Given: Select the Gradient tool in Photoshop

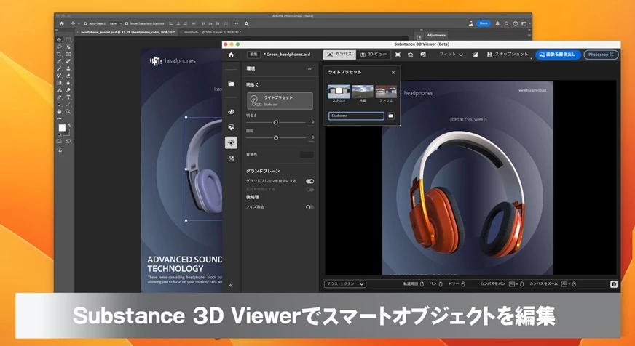Looking at the screenshot, I should tap(59, 83).
